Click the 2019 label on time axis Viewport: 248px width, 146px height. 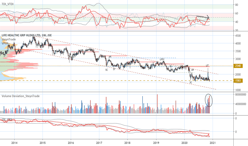[x=156, y=143]
